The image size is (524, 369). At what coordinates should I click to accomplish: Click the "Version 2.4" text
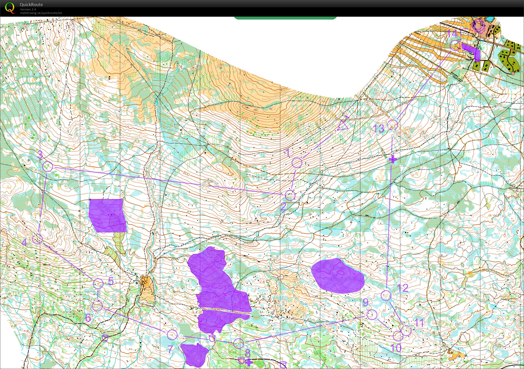(28, 9)
